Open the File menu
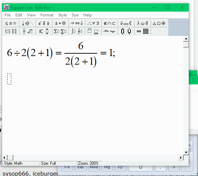The height and width of the screenshot is (176, 198). click(x=8, y=15)
